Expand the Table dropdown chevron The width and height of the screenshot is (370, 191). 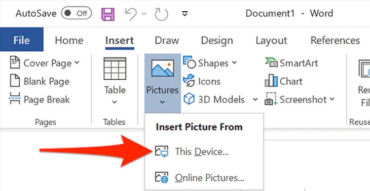pos(114,102)
